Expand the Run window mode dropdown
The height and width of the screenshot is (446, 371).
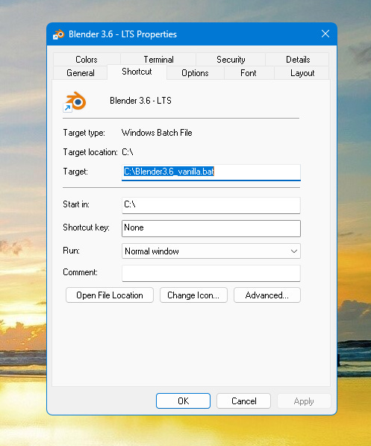(211, 251)
